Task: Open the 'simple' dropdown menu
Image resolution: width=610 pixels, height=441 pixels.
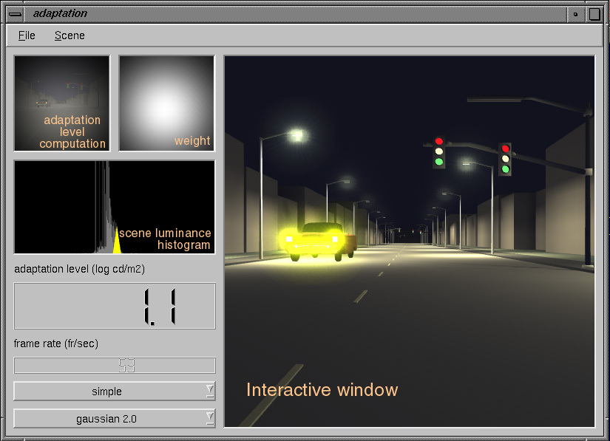Action: pyautogui.click(x=107, y=392)
